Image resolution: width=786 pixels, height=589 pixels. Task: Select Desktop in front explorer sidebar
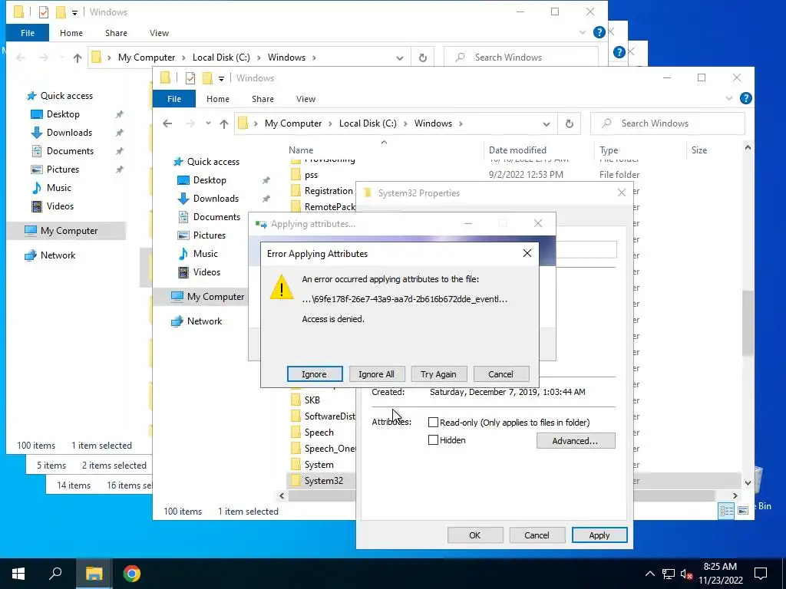(202, 179)
